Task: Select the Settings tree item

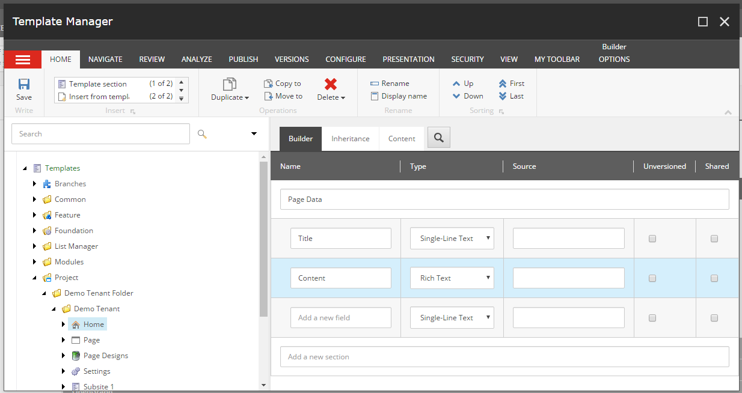Action: coord(96,371)
